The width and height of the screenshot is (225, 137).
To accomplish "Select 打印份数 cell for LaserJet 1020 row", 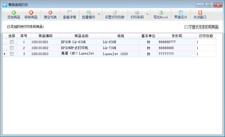I will click(206, 54).
